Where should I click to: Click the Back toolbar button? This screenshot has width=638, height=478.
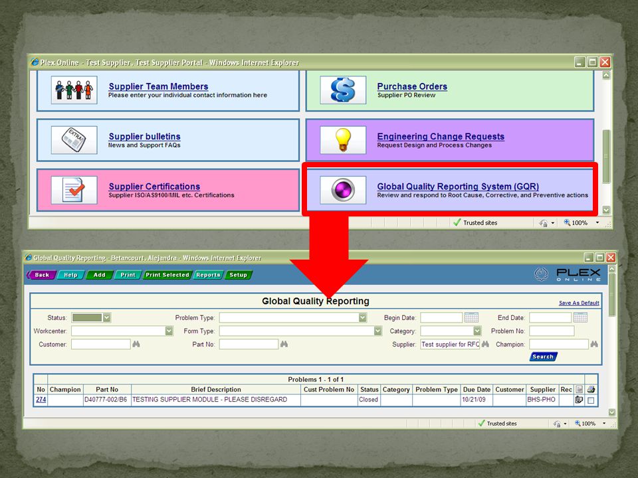click(x=41, y=275)
